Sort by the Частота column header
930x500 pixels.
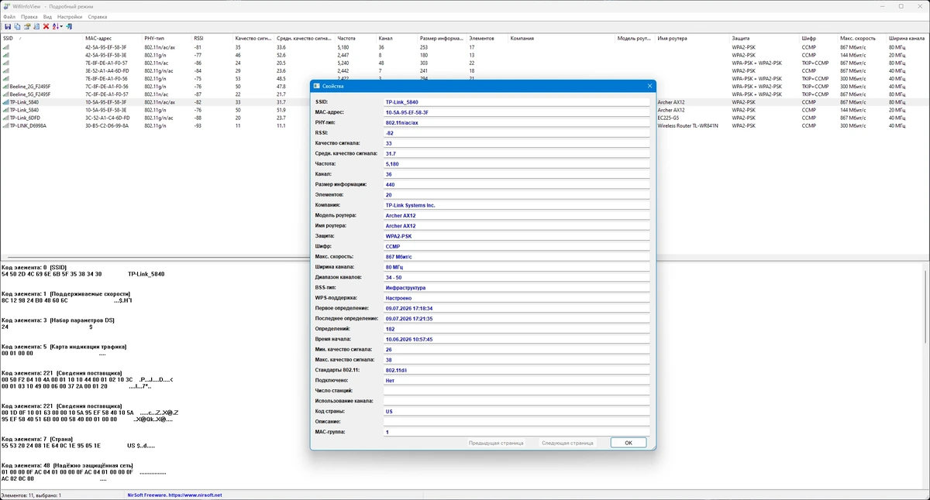point(356,38)
